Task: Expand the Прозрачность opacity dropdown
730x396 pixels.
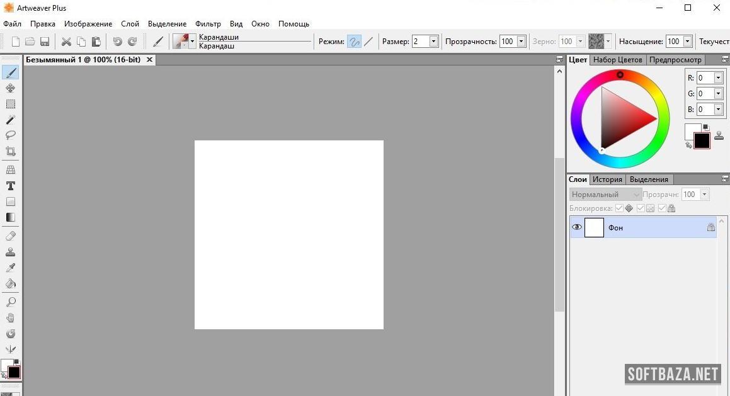Action: coord(521,42)
